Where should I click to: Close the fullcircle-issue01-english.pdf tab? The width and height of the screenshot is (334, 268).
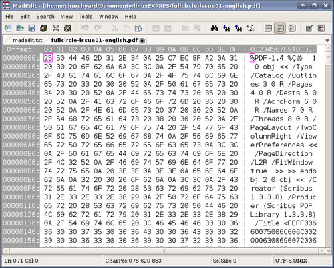pyautogui.click(x=142, y=41)
